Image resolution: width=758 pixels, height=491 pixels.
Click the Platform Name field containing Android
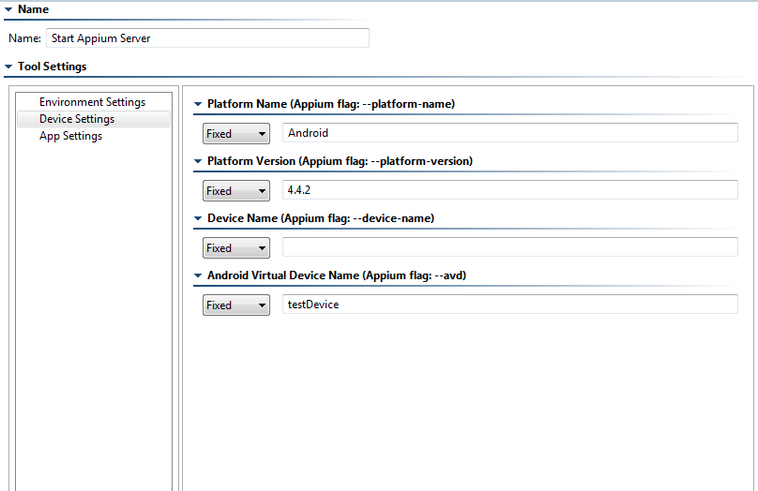[510, 133]
